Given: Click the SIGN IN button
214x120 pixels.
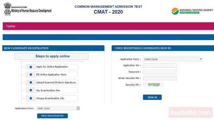Looking at the screenshot, I should click(152, 97).
